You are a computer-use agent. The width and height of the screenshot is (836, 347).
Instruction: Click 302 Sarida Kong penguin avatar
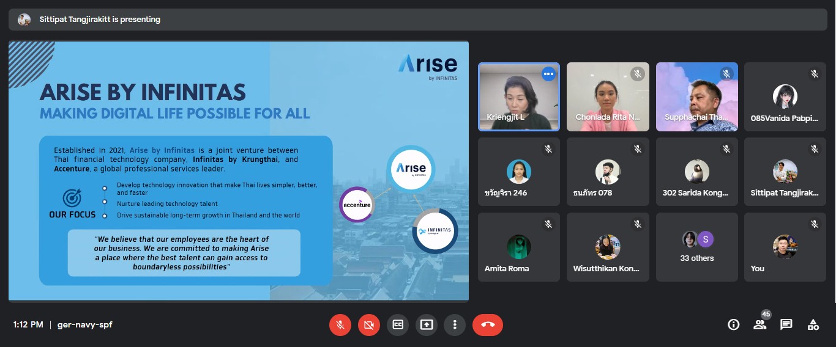tap(697, 172)
